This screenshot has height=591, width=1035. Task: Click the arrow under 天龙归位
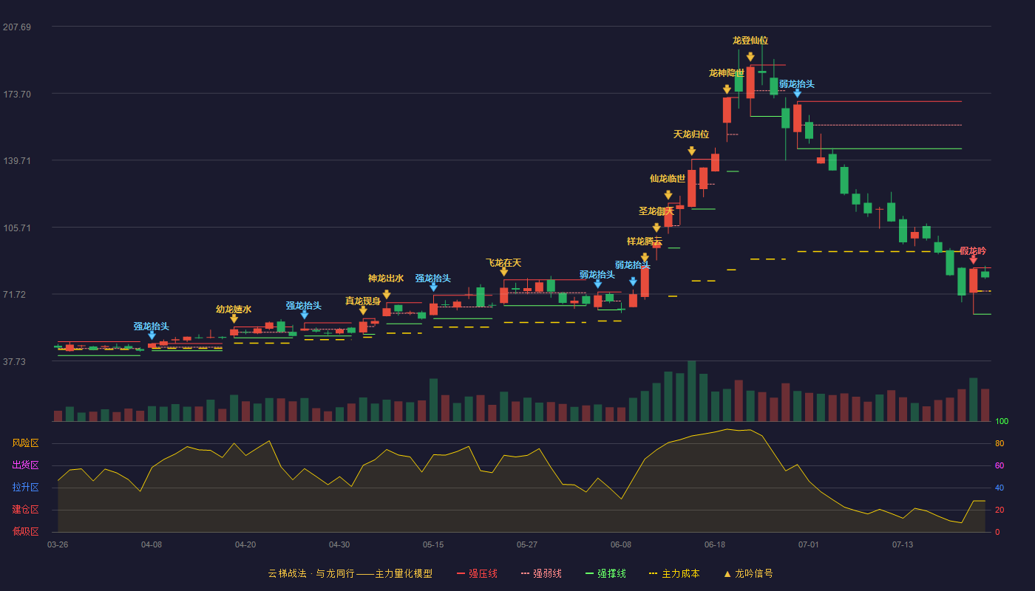692,151
